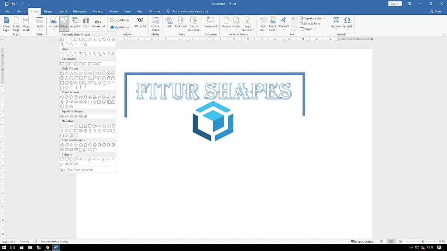The image size is (447, 251).
Task: Pick the Smiley Face in Basic Shapes
Action: (x=85, y=83)
